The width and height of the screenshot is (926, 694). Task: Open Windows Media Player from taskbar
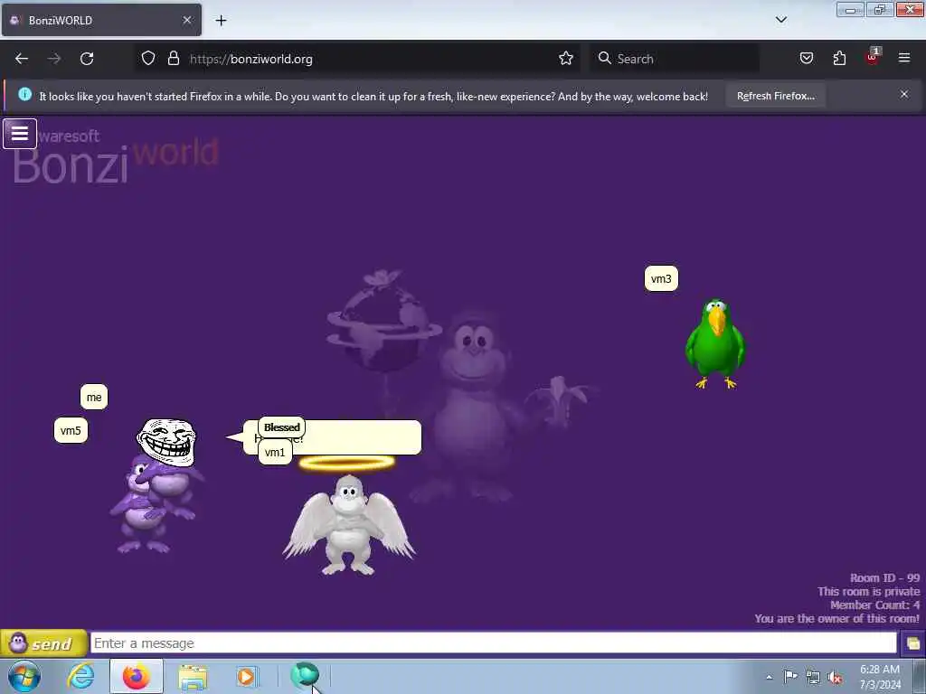(246, 677)
